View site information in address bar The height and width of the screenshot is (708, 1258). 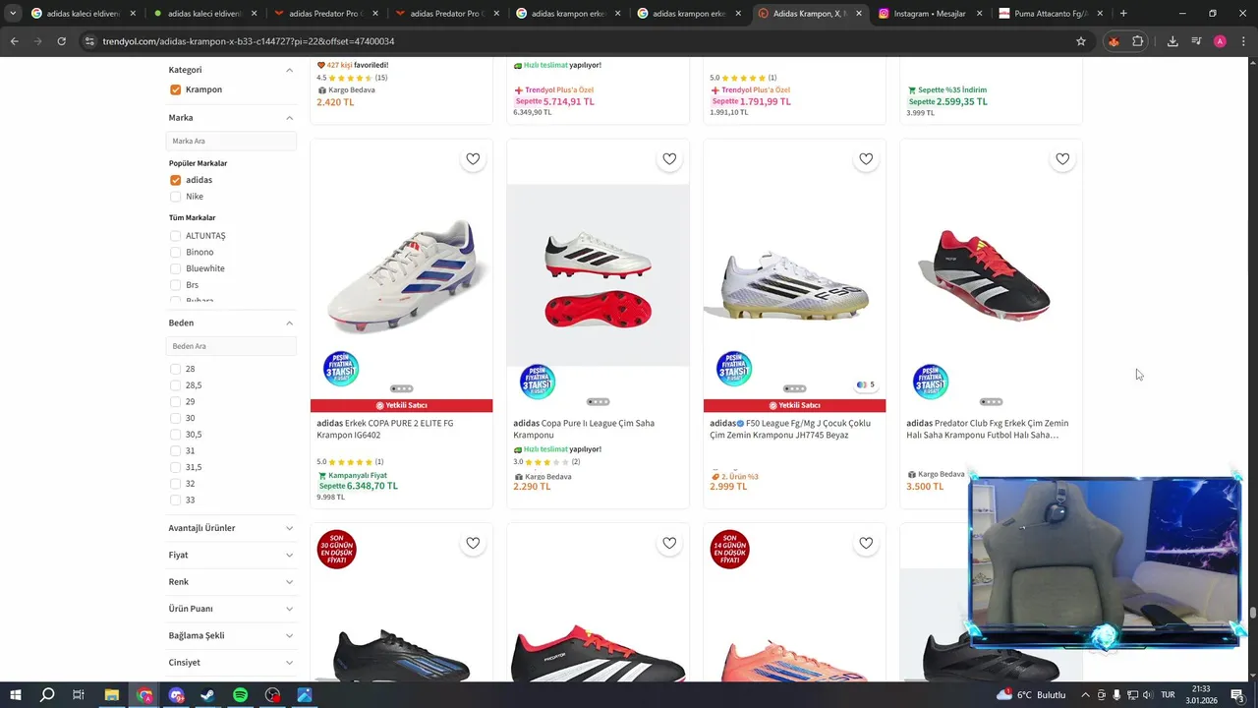pos(89,41)
